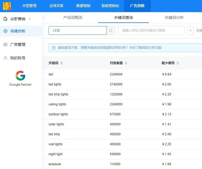The height and width of the screenshot is (169, 202).
Task: Select 广告管理 in sidebar
Action: 18,44
